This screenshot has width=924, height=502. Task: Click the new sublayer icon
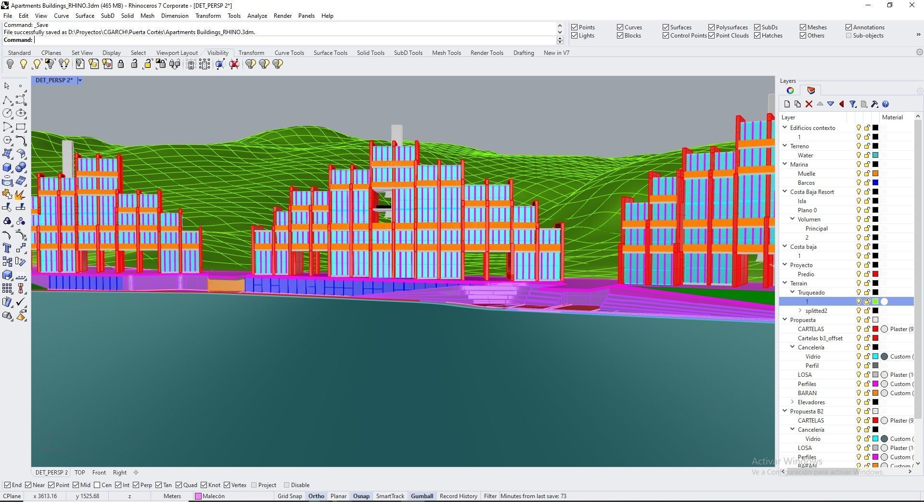797,104
